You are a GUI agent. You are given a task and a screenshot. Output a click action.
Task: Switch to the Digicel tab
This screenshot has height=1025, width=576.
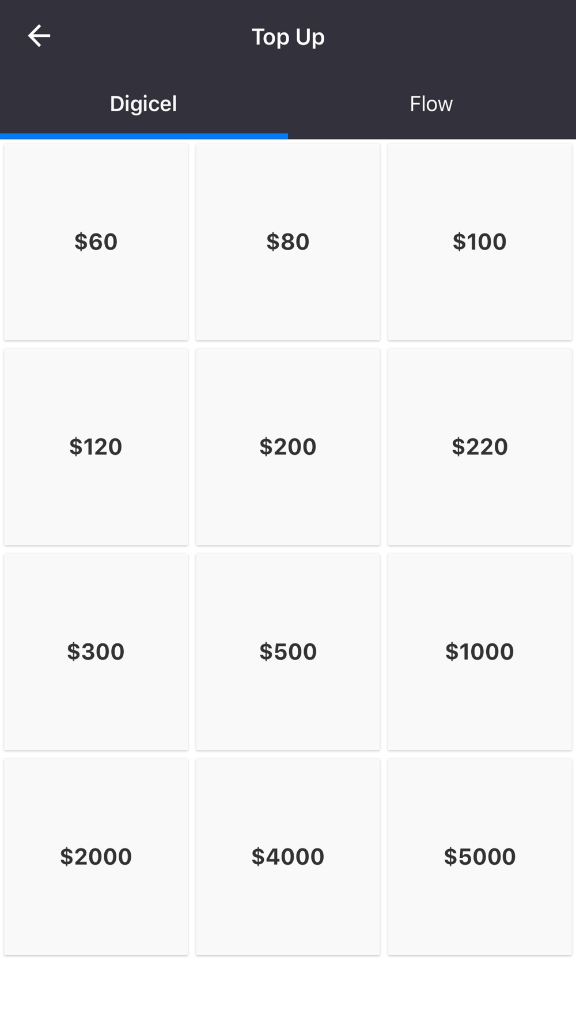coord(143,104)
